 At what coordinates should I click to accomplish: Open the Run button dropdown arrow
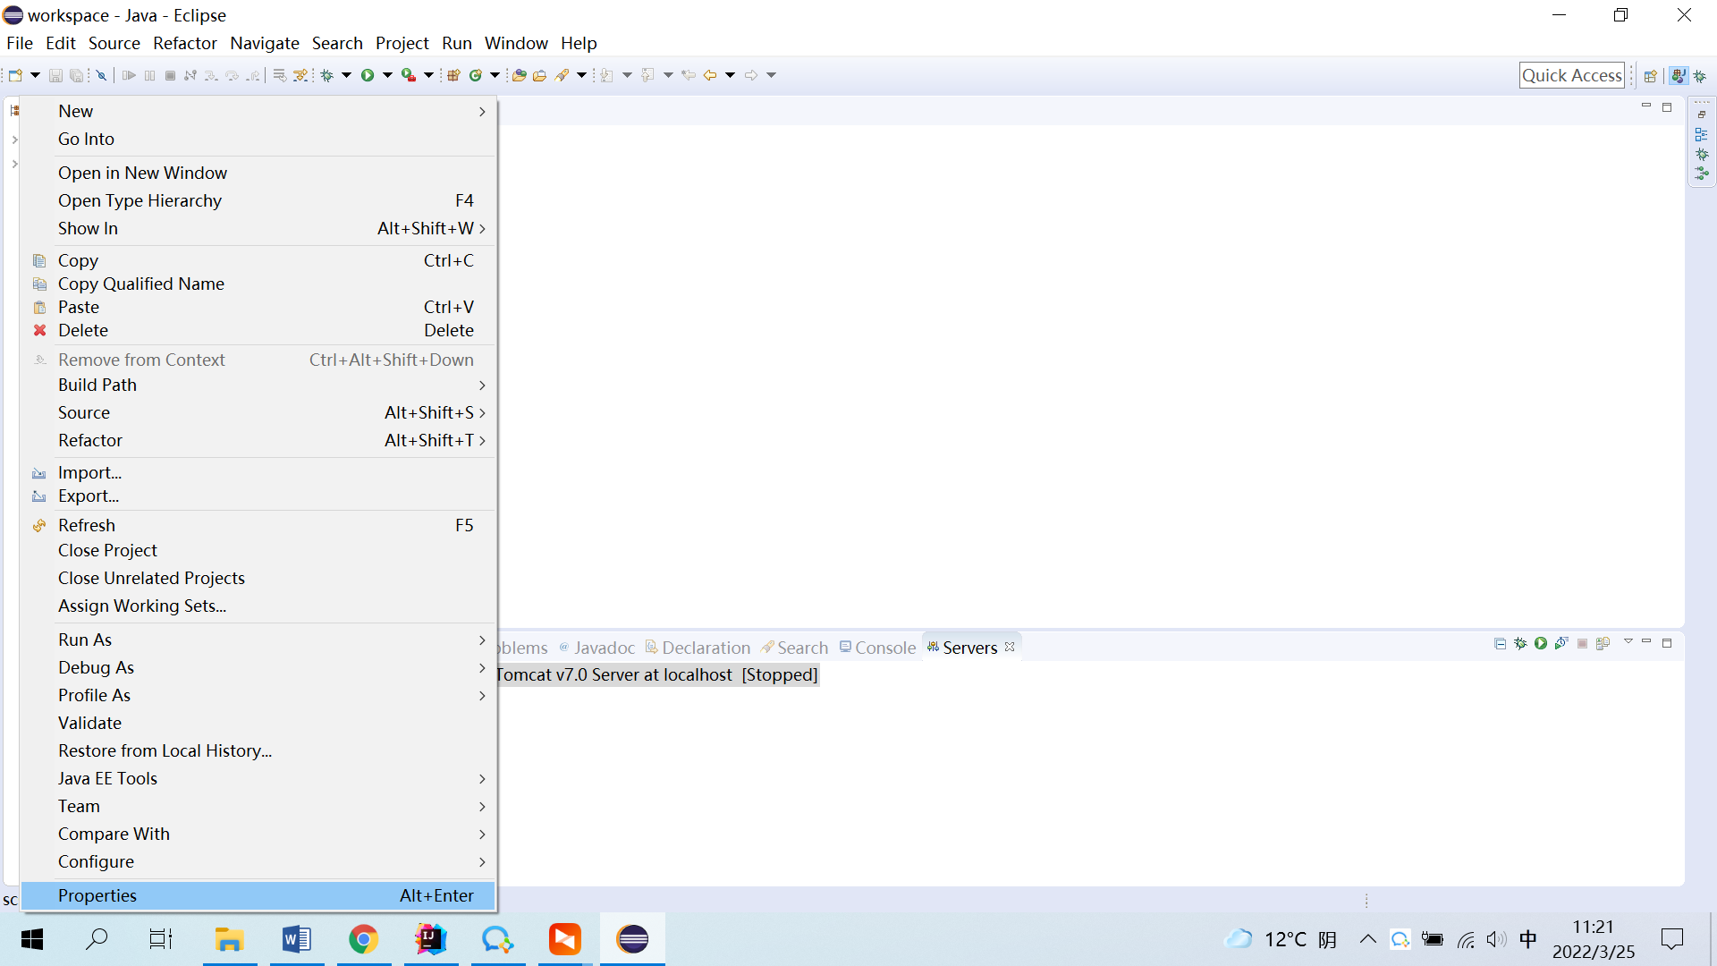tap(388, 75)
